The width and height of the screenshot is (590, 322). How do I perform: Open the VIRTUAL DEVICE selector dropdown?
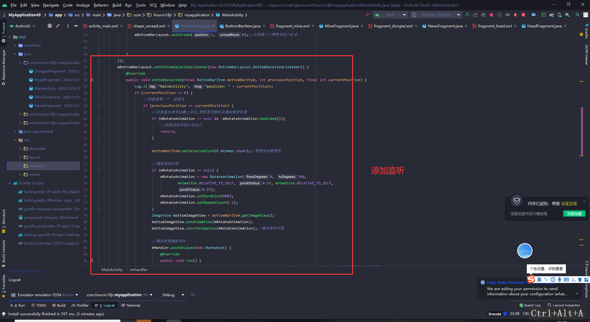[436, 15]
